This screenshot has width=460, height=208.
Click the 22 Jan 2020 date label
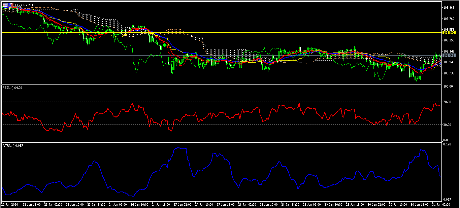coord(9,204)
